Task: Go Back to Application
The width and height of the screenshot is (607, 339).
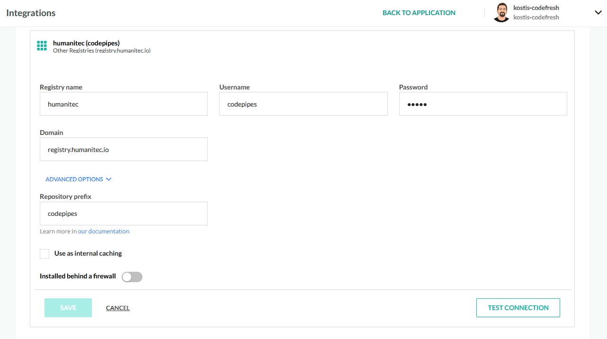Action: (419, 13)
